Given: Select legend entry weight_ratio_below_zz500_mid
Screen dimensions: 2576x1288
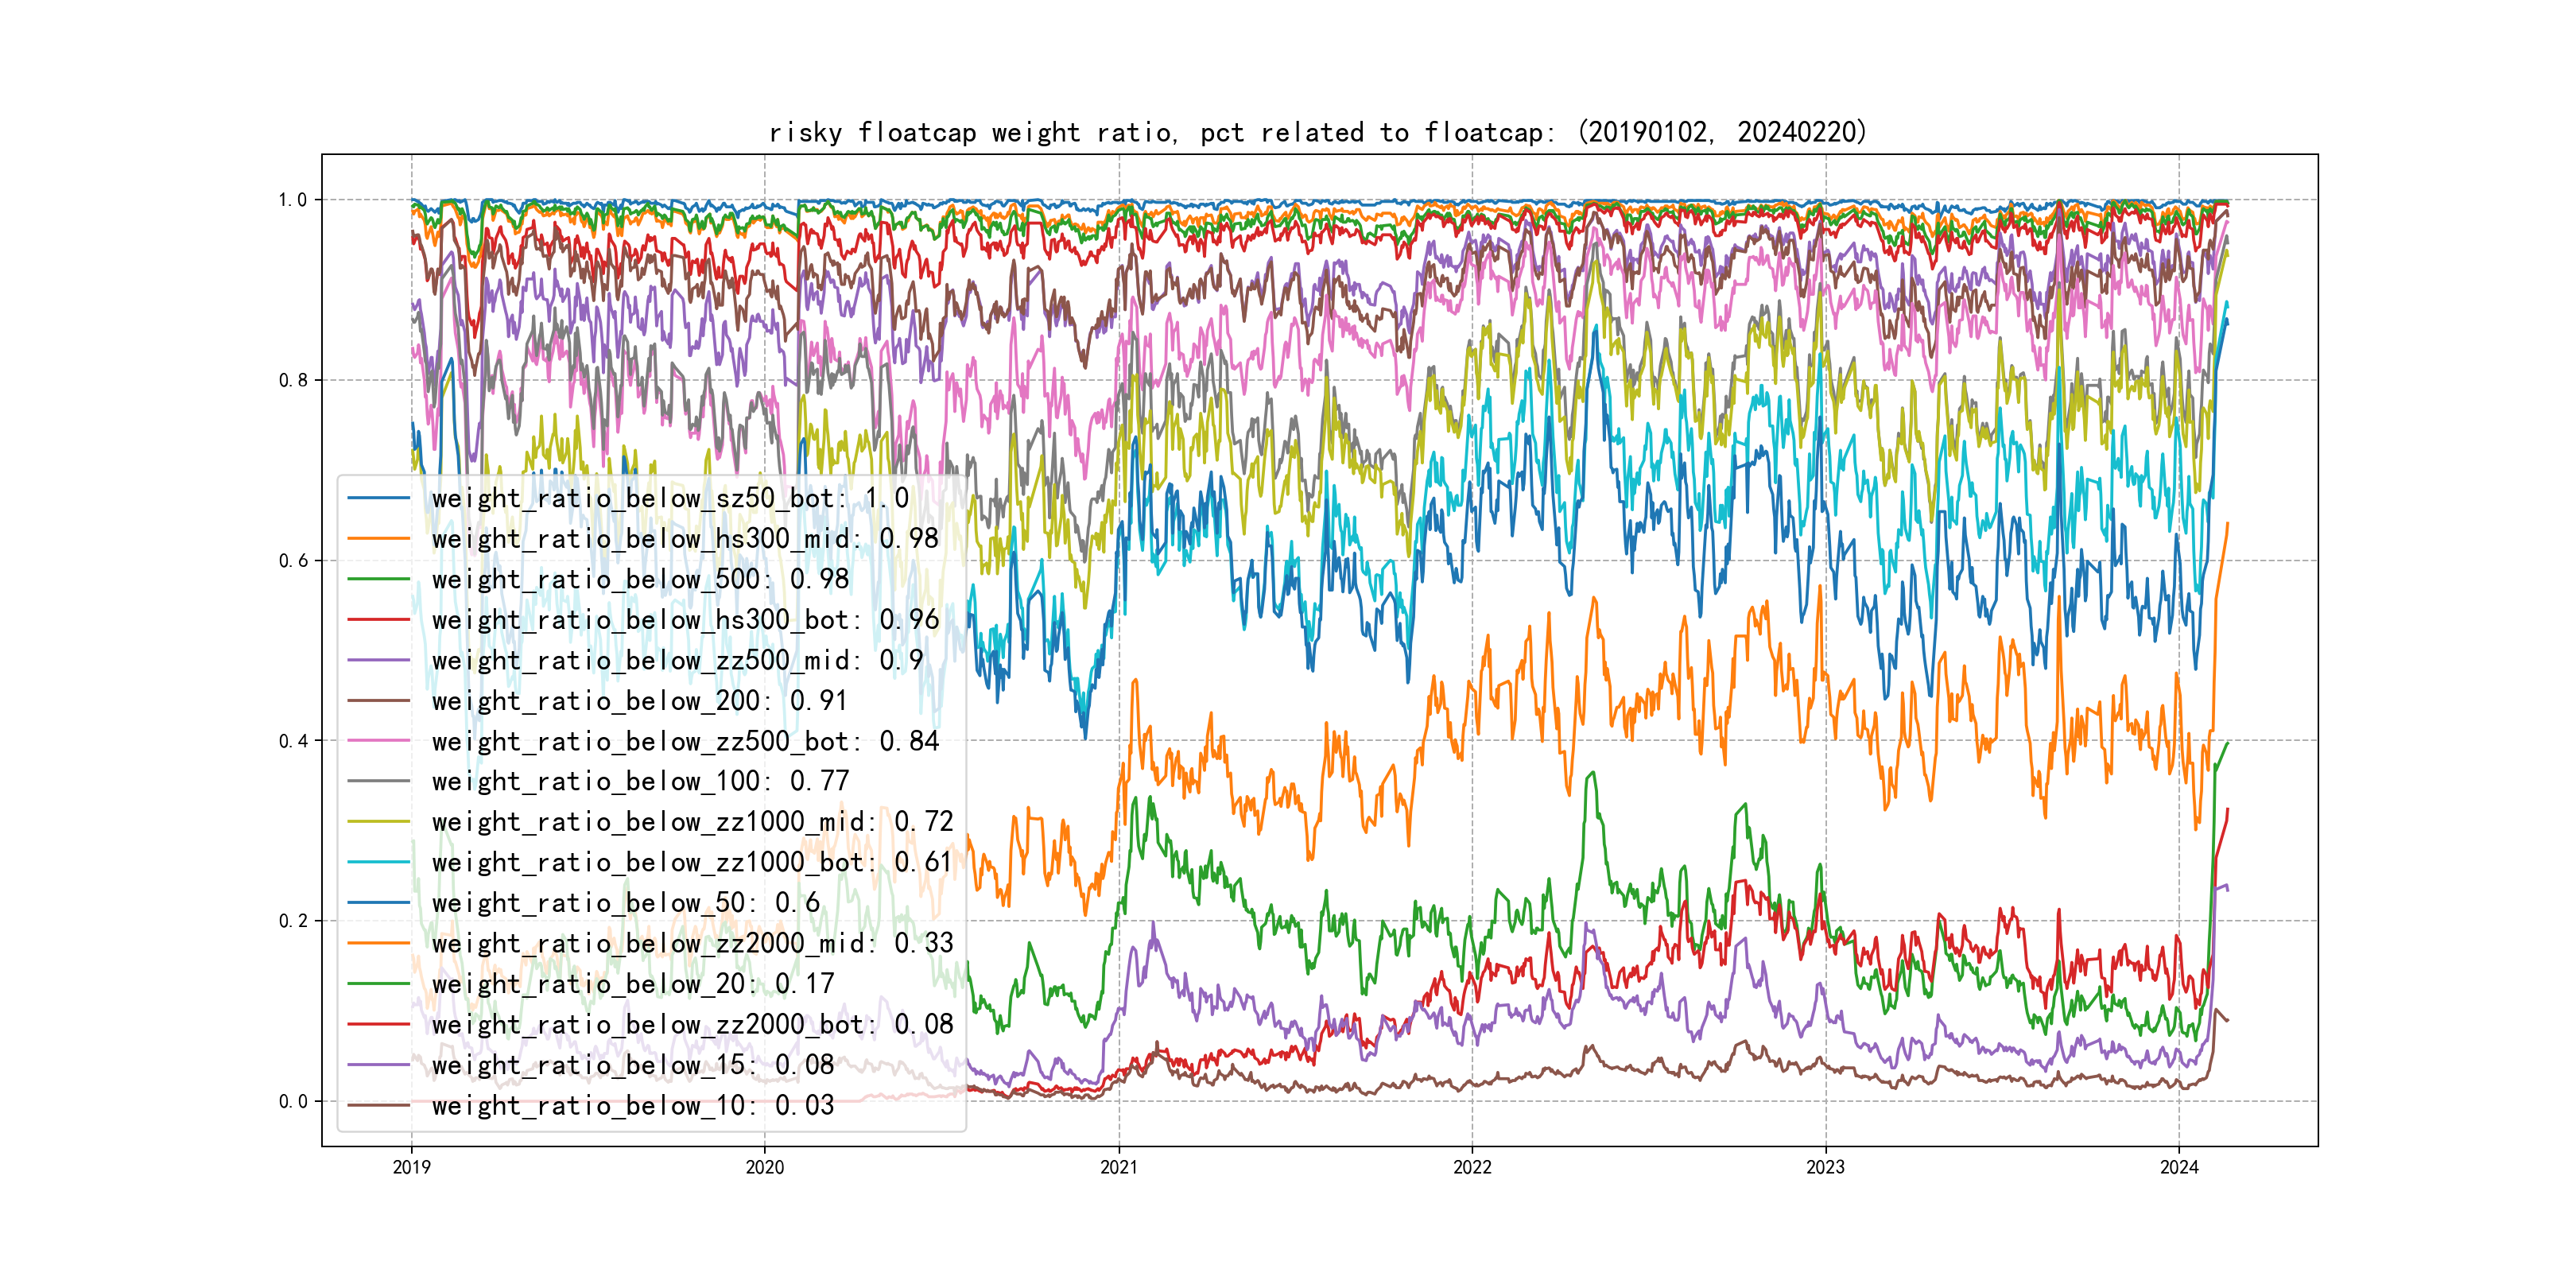Looking at the screenshot, I should click(x=677, y=660).
